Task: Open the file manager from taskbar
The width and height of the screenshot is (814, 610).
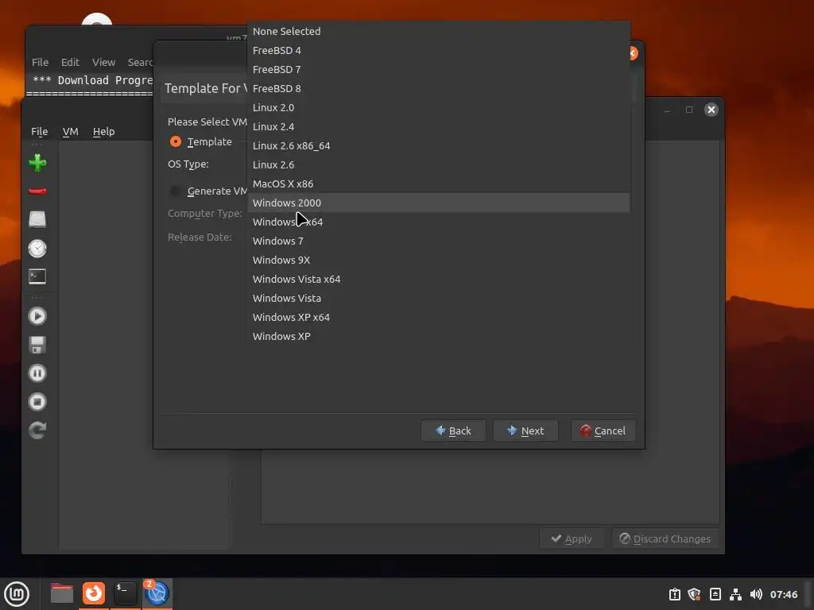Action: pyautogui.click(x=62, y=593)
